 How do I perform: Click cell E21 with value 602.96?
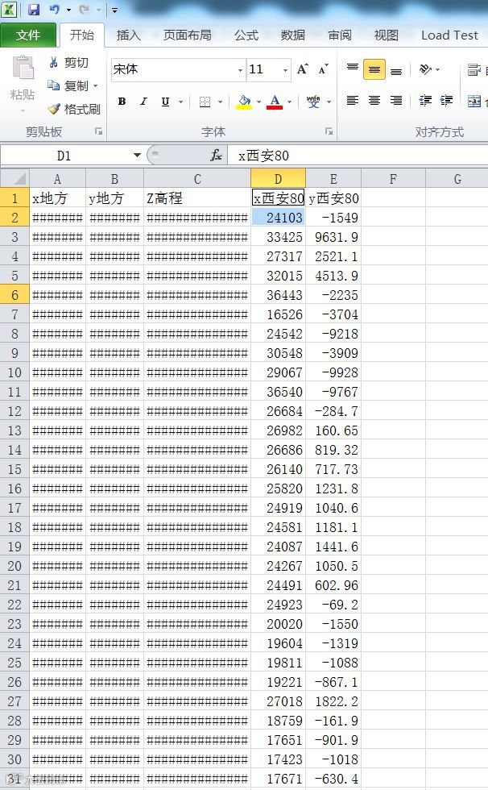333,585
